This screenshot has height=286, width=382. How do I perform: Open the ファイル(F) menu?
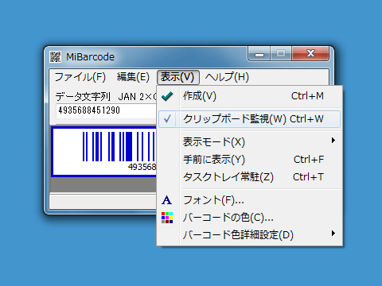coord(80,77)
